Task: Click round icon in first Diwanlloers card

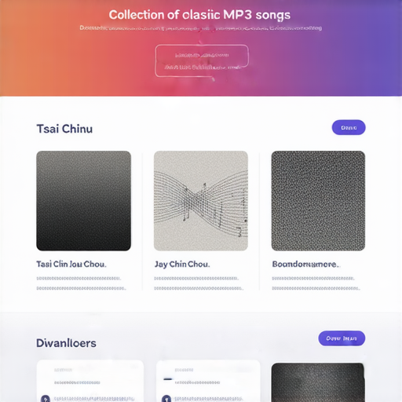Action: coord(46,399)
